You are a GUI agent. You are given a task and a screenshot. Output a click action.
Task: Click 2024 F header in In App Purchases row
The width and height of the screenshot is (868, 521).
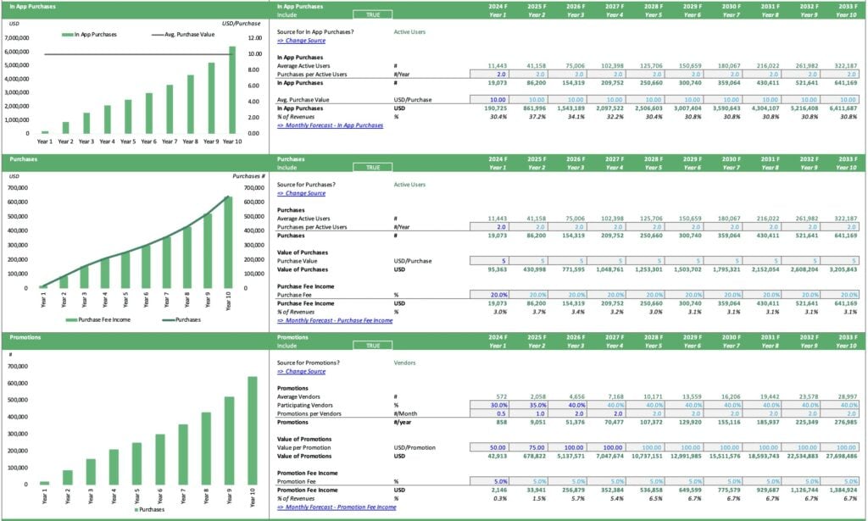pos(497,7)
